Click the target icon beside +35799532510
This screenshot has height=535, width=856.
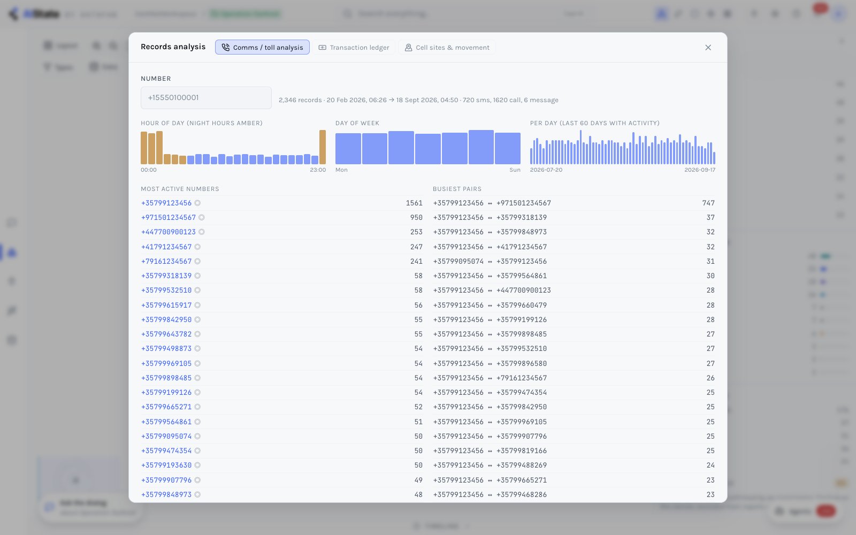(x=197, y=291)
